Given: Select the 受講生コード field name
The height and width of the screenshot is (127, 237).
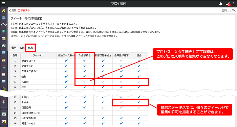Looking at the screenshot, I should tap(28, 61).
